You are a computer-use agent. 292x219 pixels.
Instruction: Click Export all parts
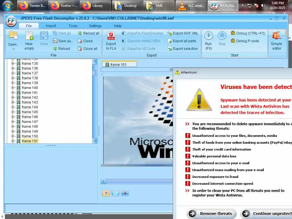tap(182, 41)
